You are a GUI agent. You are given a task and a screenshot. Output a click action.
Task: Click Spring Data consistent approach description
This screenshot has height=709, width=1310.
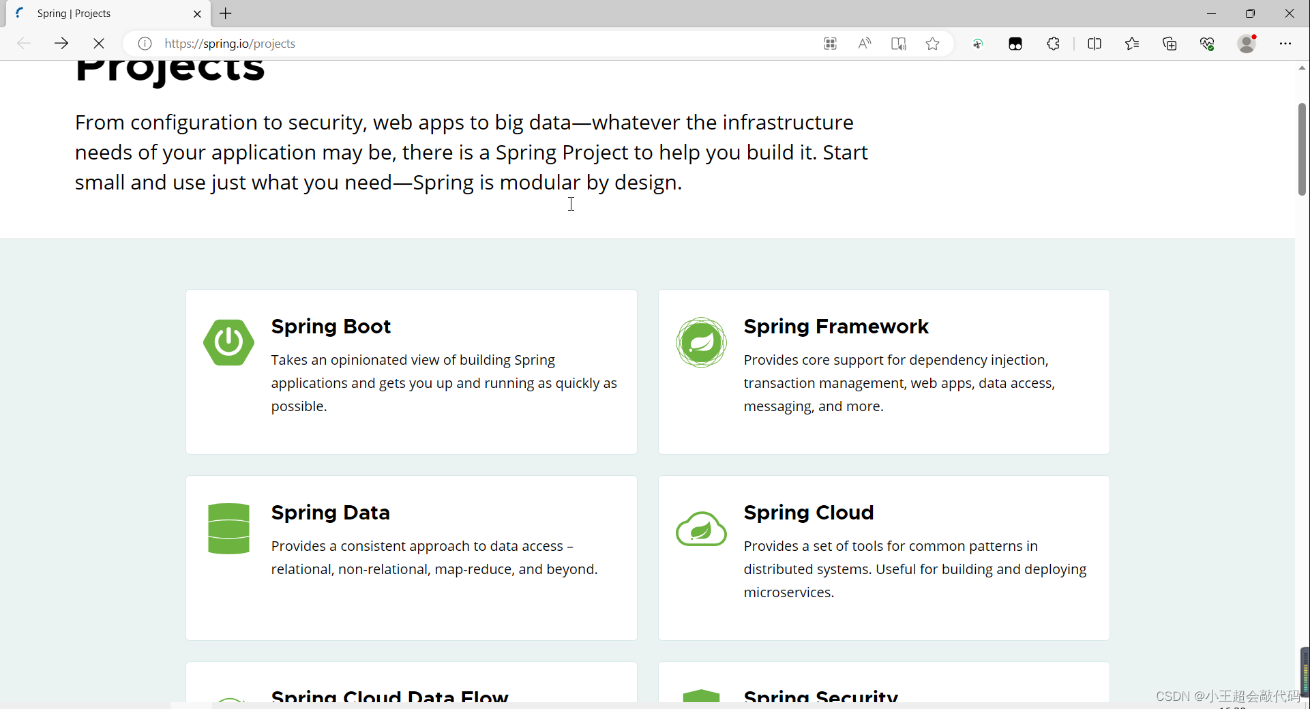point(434,558)
